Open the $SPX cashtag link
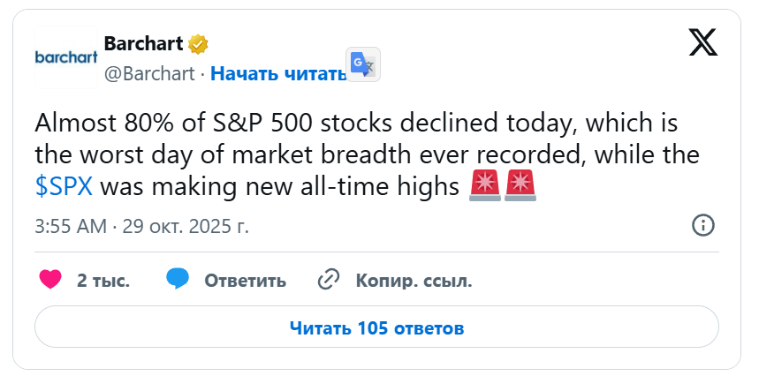Screen dimensions: 759x391 point(64,187)
